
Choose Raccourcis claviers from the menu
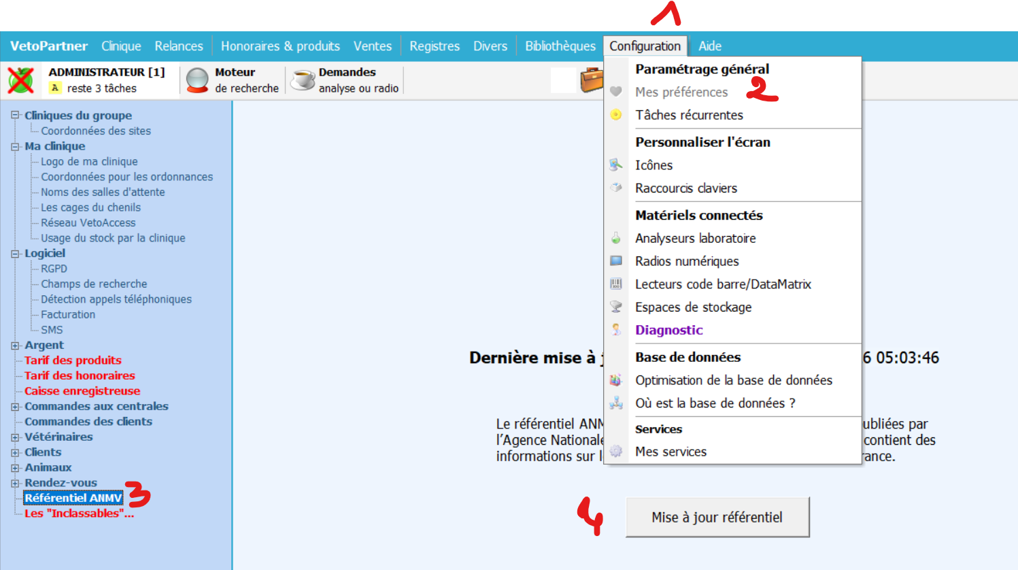pos(685,188)
